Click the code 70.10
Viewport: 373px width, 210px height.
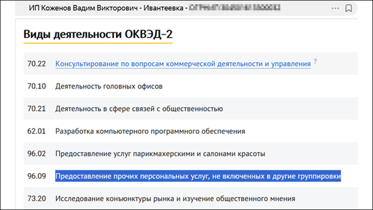(x=37, y=86)
